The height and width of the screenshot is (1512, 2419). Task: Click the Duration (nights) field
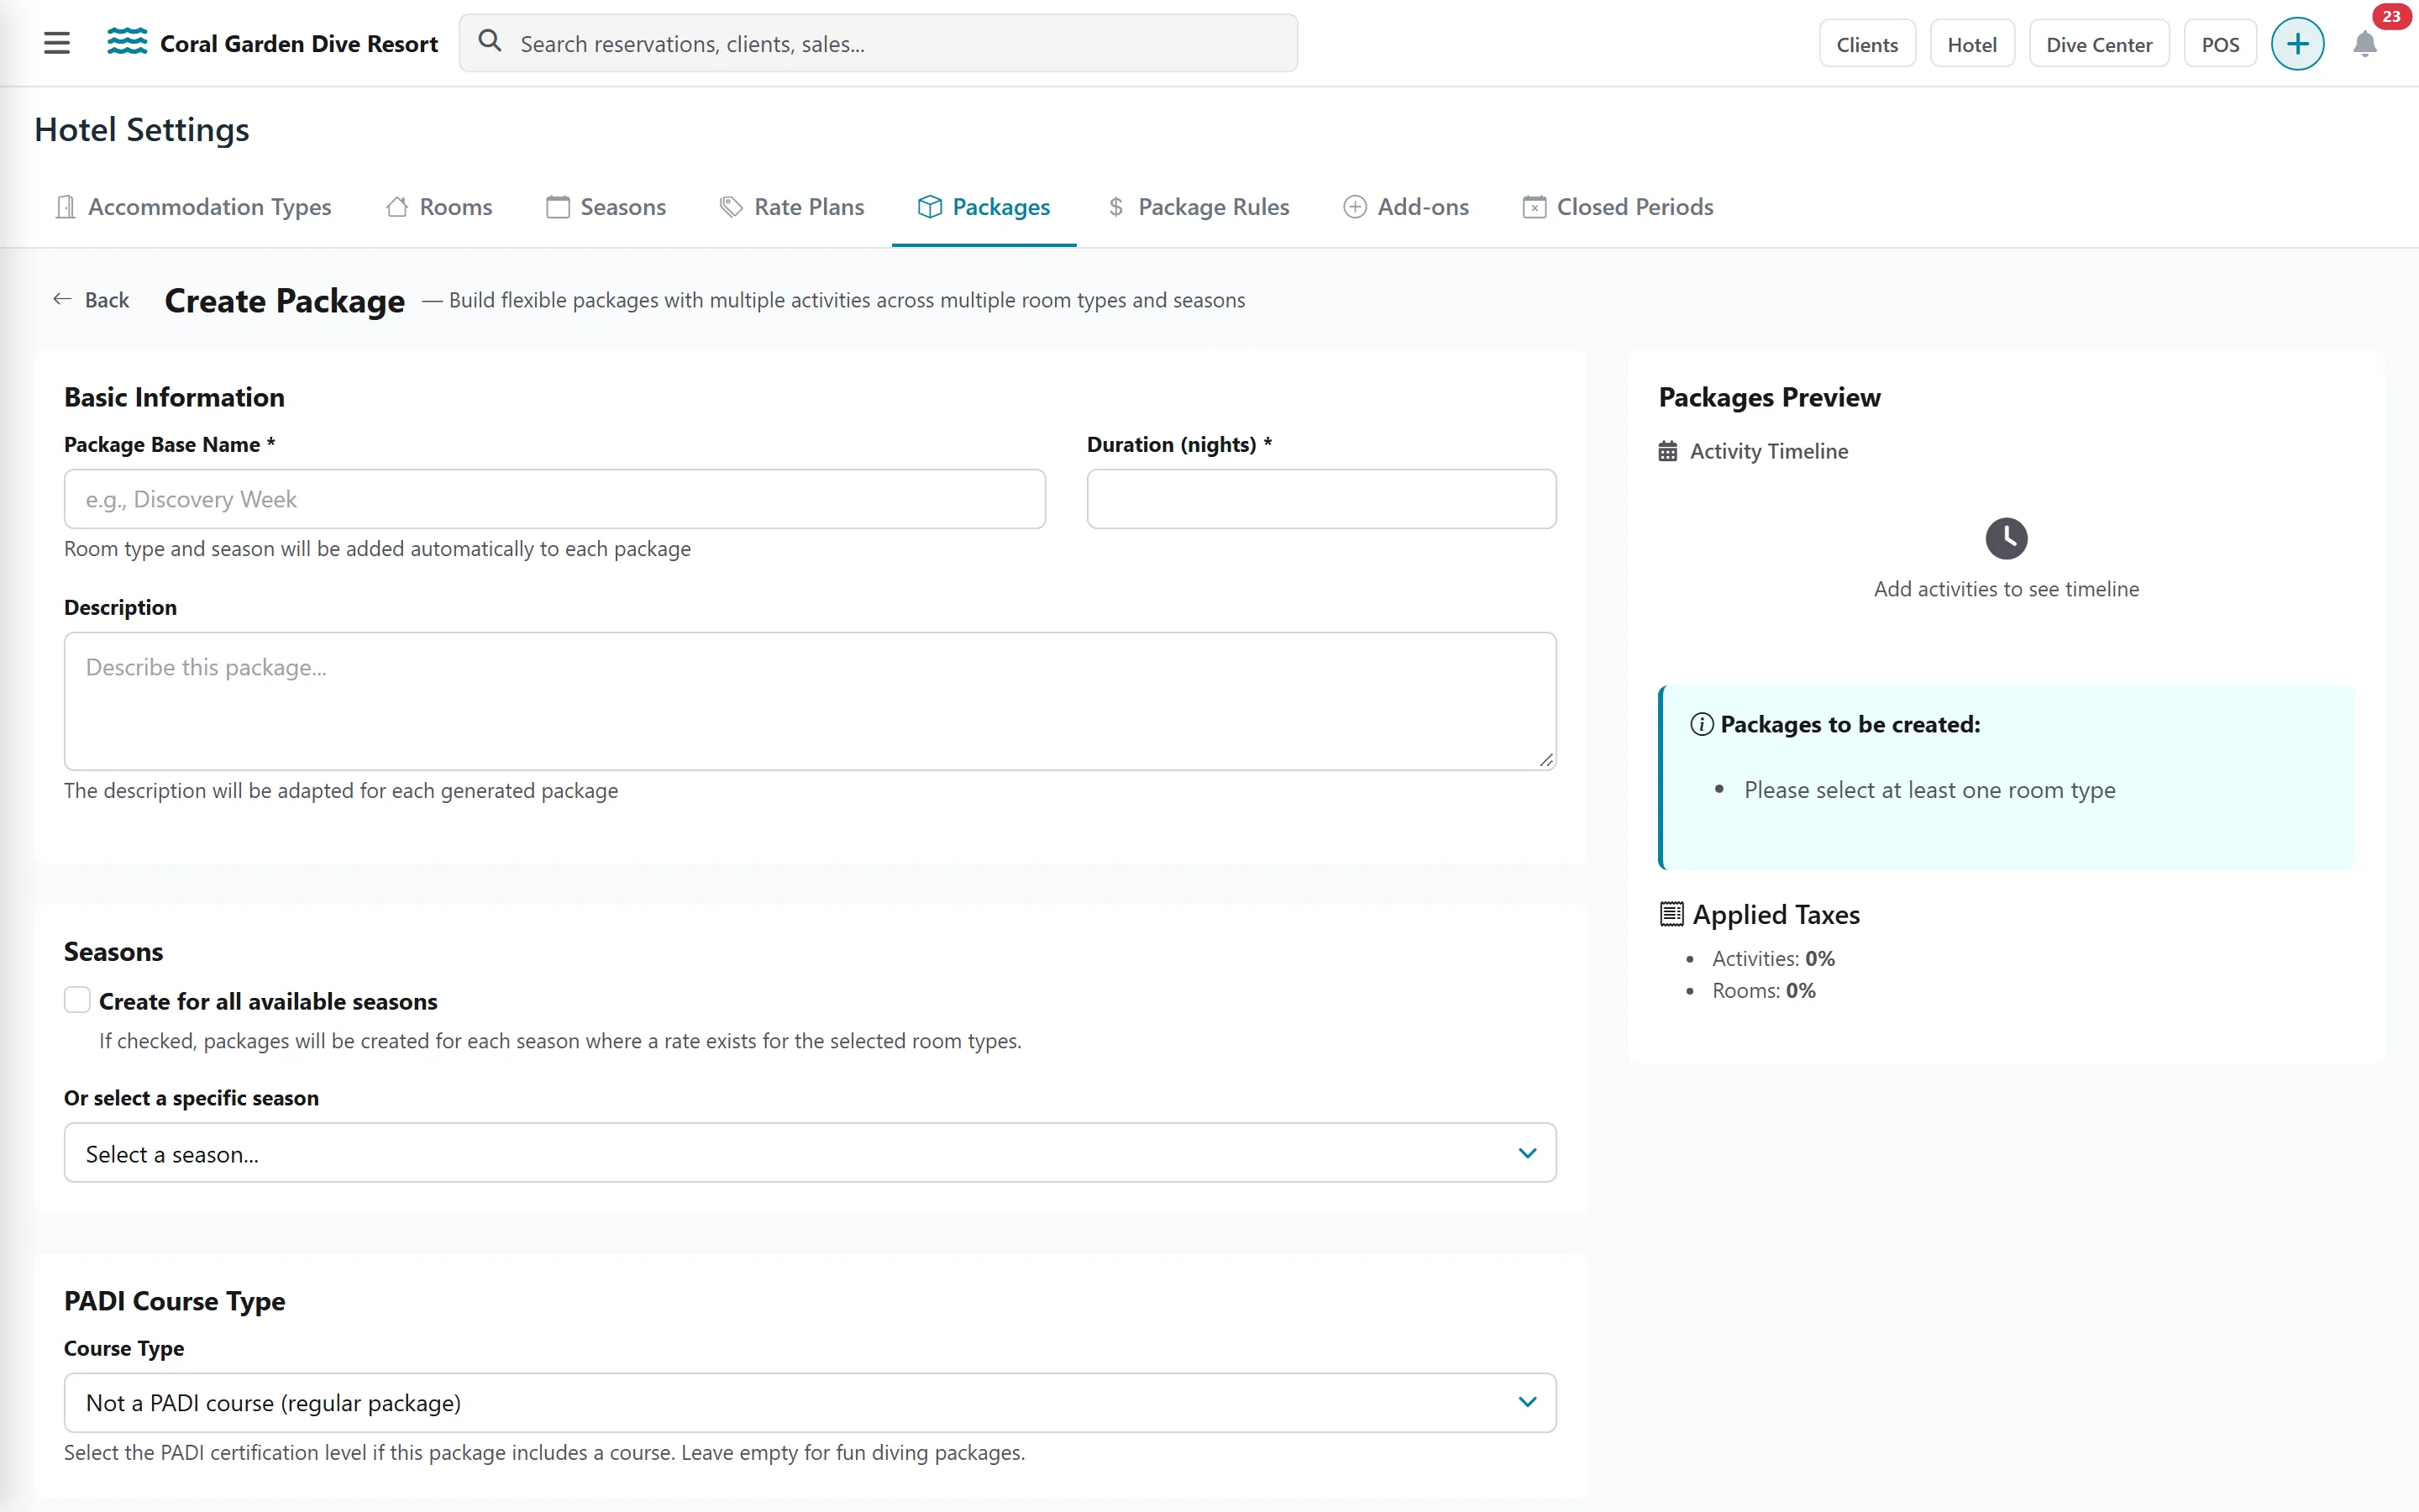[x=1320, y=499]
